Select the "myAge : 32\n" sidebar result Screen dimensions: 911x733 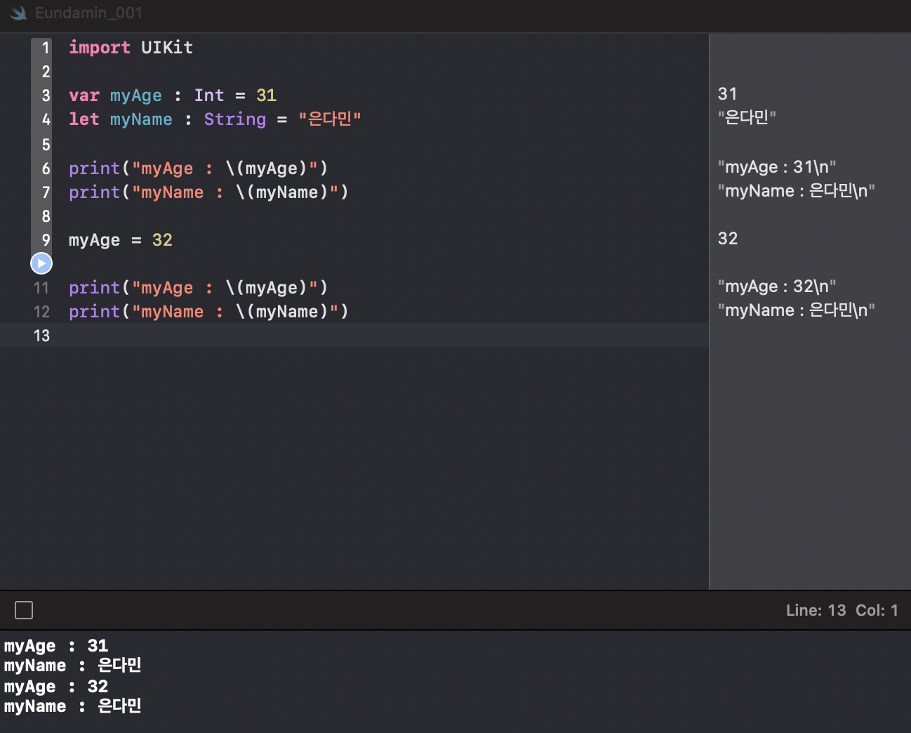point(777,286)
